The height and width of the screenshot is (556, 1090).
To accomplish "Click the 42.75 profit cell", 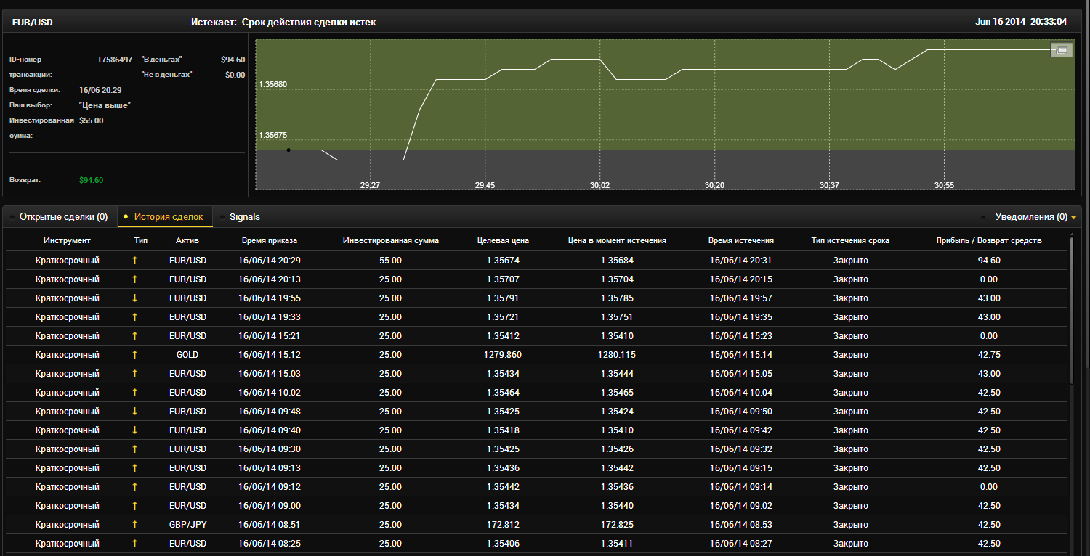I will pos(989,355).
